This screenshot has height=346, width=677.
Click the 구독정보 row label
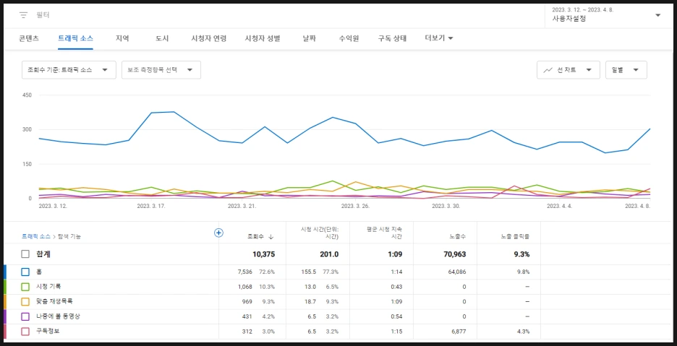pos(48,332)
